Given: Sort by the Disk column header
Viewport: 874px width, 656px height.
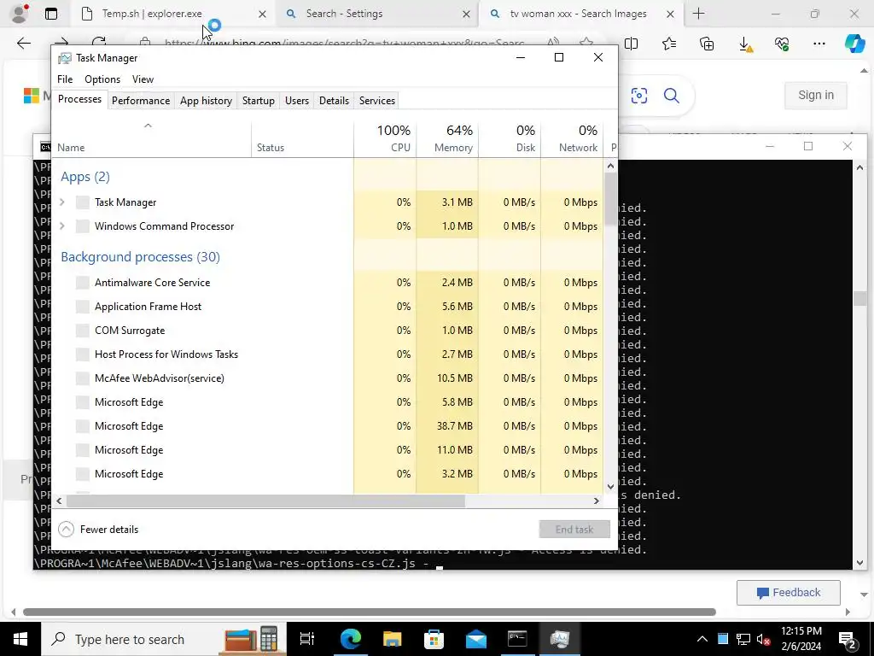Looking at the screenshot, I should tap(510, 138).
